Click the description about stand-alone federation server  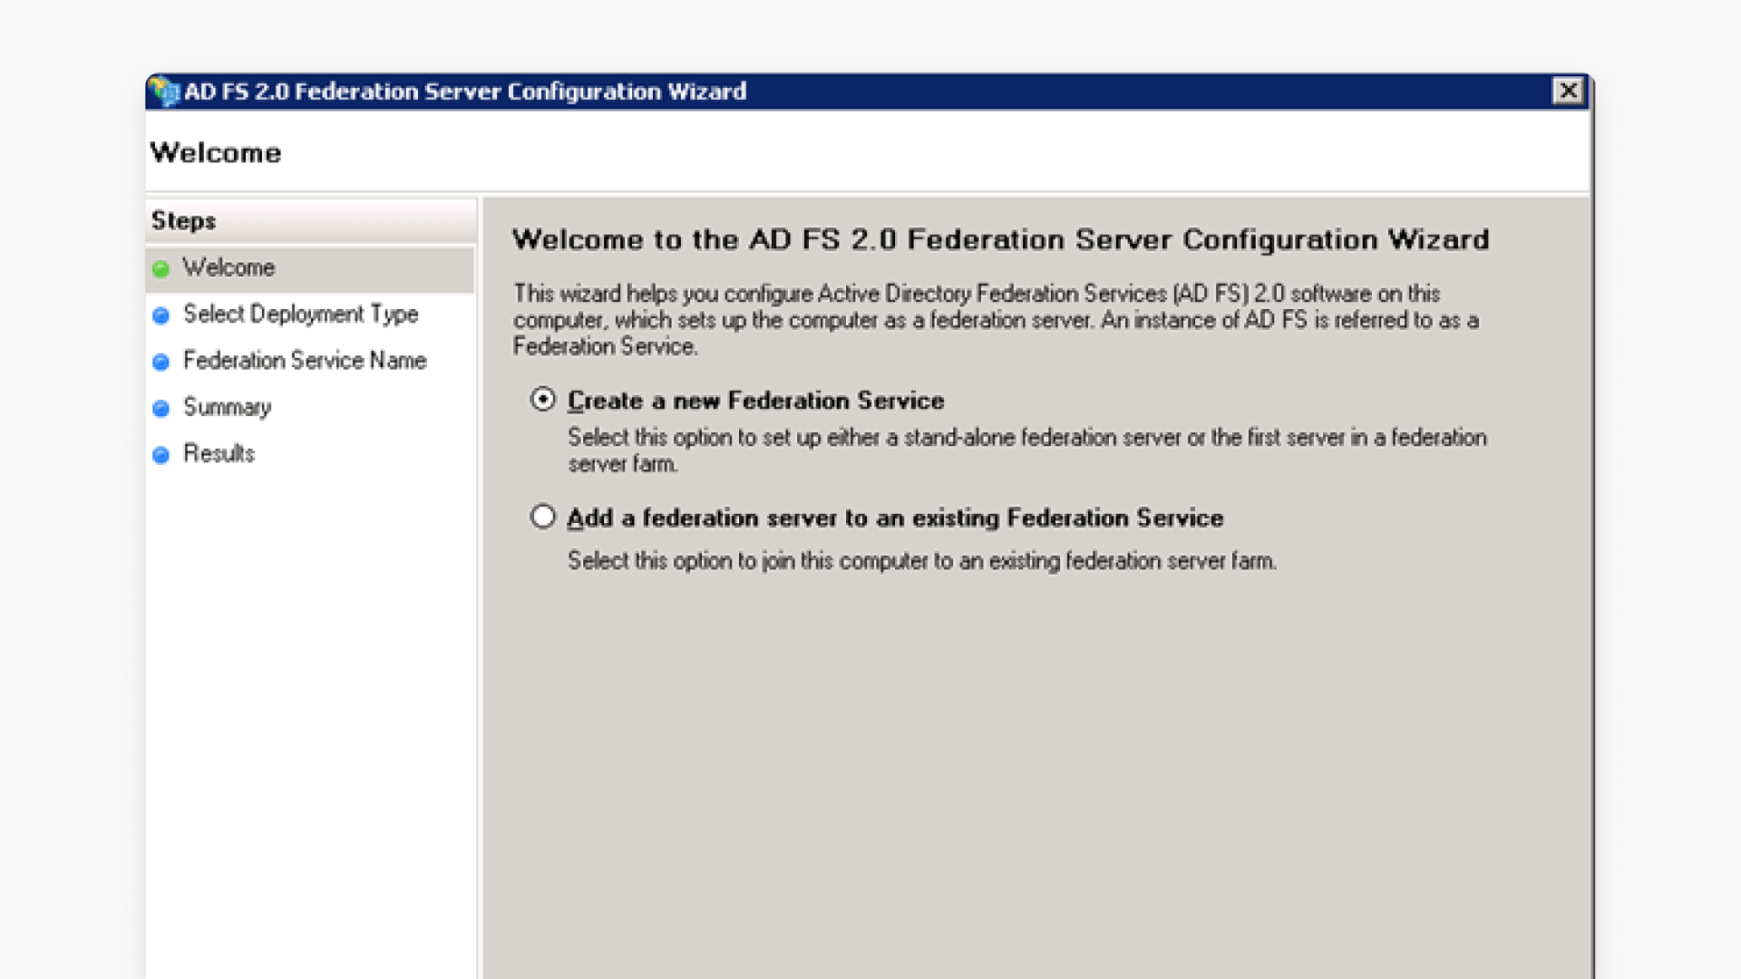coord(1027,450)
